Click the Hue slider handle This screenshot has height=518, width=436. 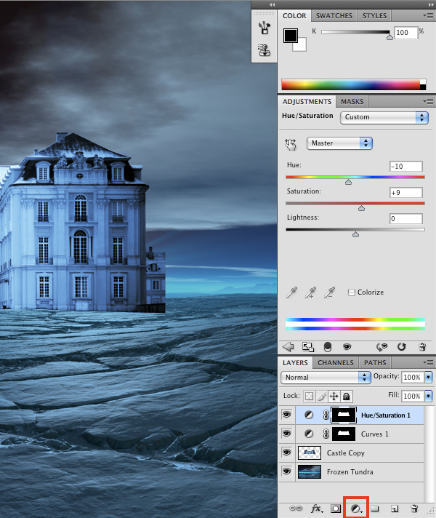pyautogui.click(x=348, y=182)
